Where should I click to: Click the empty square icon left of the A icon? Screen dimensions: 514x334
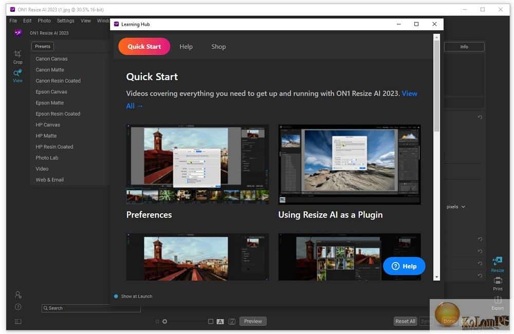click(x=211, y=322)
